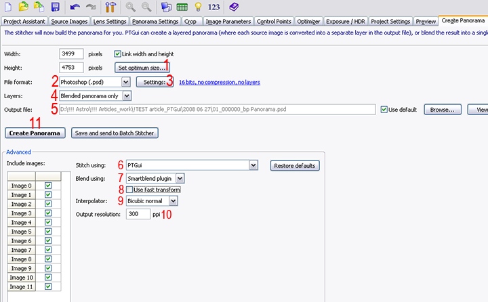Uncheck Image 5 in include images list
Screen dimensions: 488x302
[47, 232]
